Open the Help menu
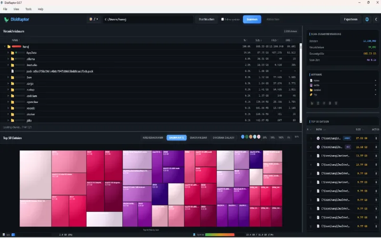The height and width of the screenshot is (238, 381). point(40,9)
